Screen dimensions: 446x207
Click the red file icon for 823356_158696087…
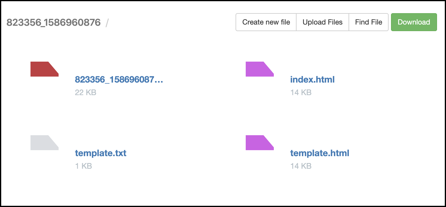44,69
